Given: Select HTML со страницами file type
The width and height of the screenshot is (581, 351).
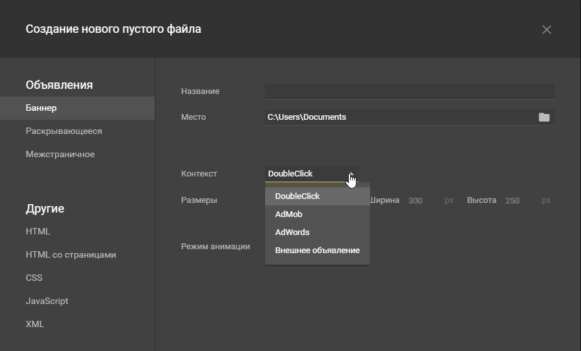Looking at the screenshot, I should [x=71, y=255].
